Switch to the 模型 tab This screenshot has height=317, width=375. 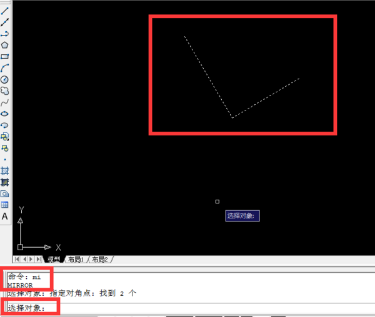(x=54, y=260)
